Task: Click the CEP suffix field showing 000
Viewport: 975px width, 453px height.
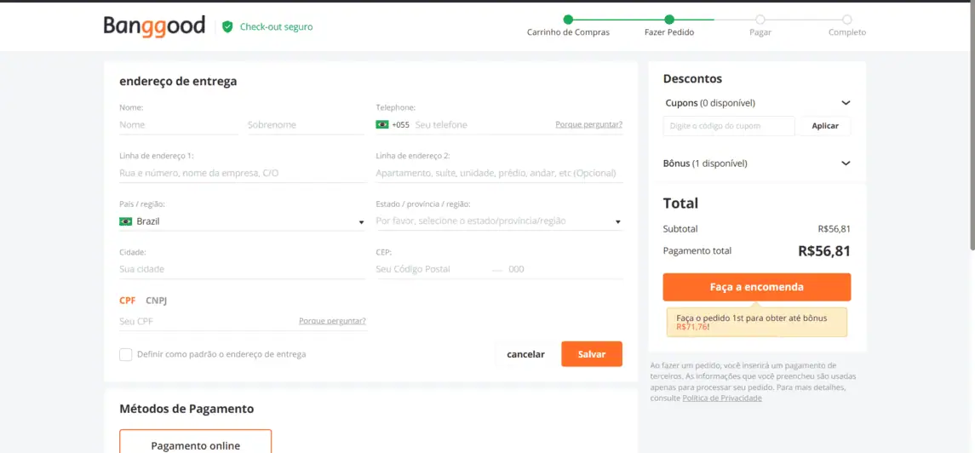Action: 565,270
